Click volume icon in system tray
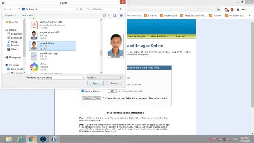Viewport: 254px width, 143px height. coord(228,139)
